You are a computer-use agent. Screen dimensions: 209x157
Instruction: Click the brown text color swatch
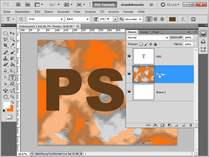coord(172,19)
